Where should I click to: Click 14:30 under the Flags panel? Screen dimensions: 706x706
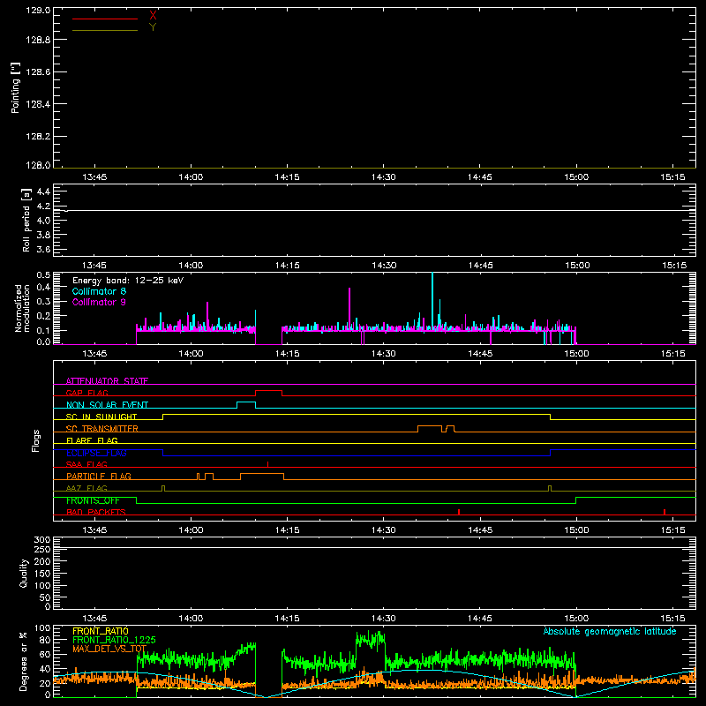(x=384, y=530)
